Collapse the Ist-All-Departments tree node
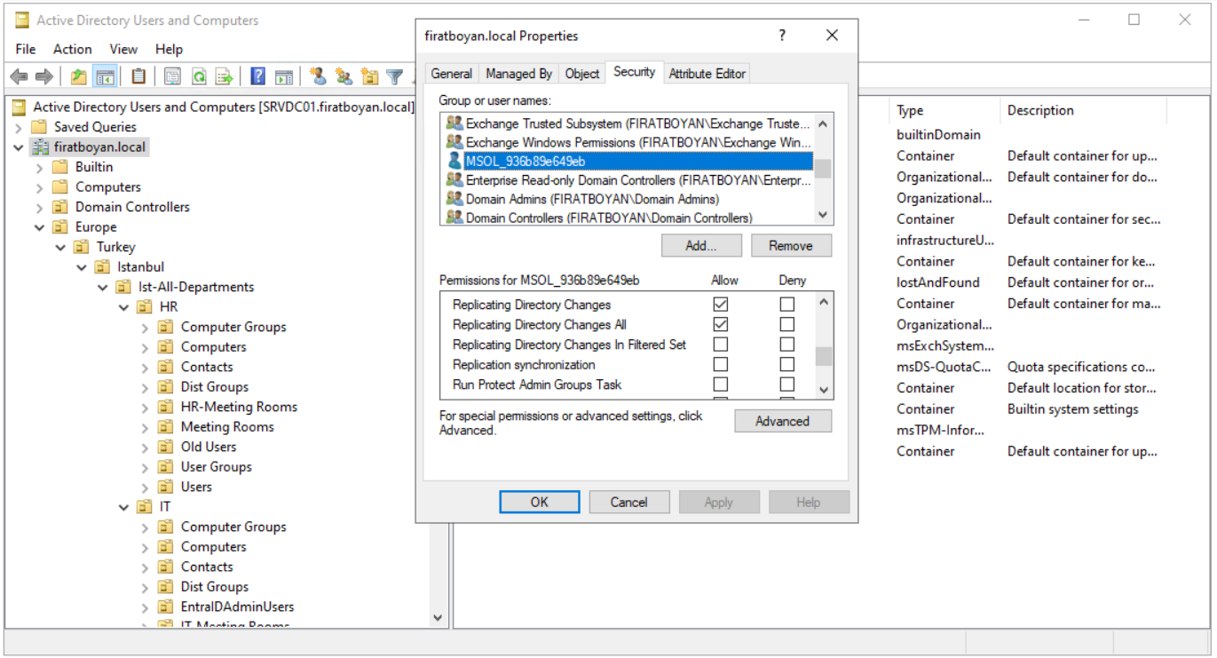The image size is (1217, 658). [x=104, y=288]
